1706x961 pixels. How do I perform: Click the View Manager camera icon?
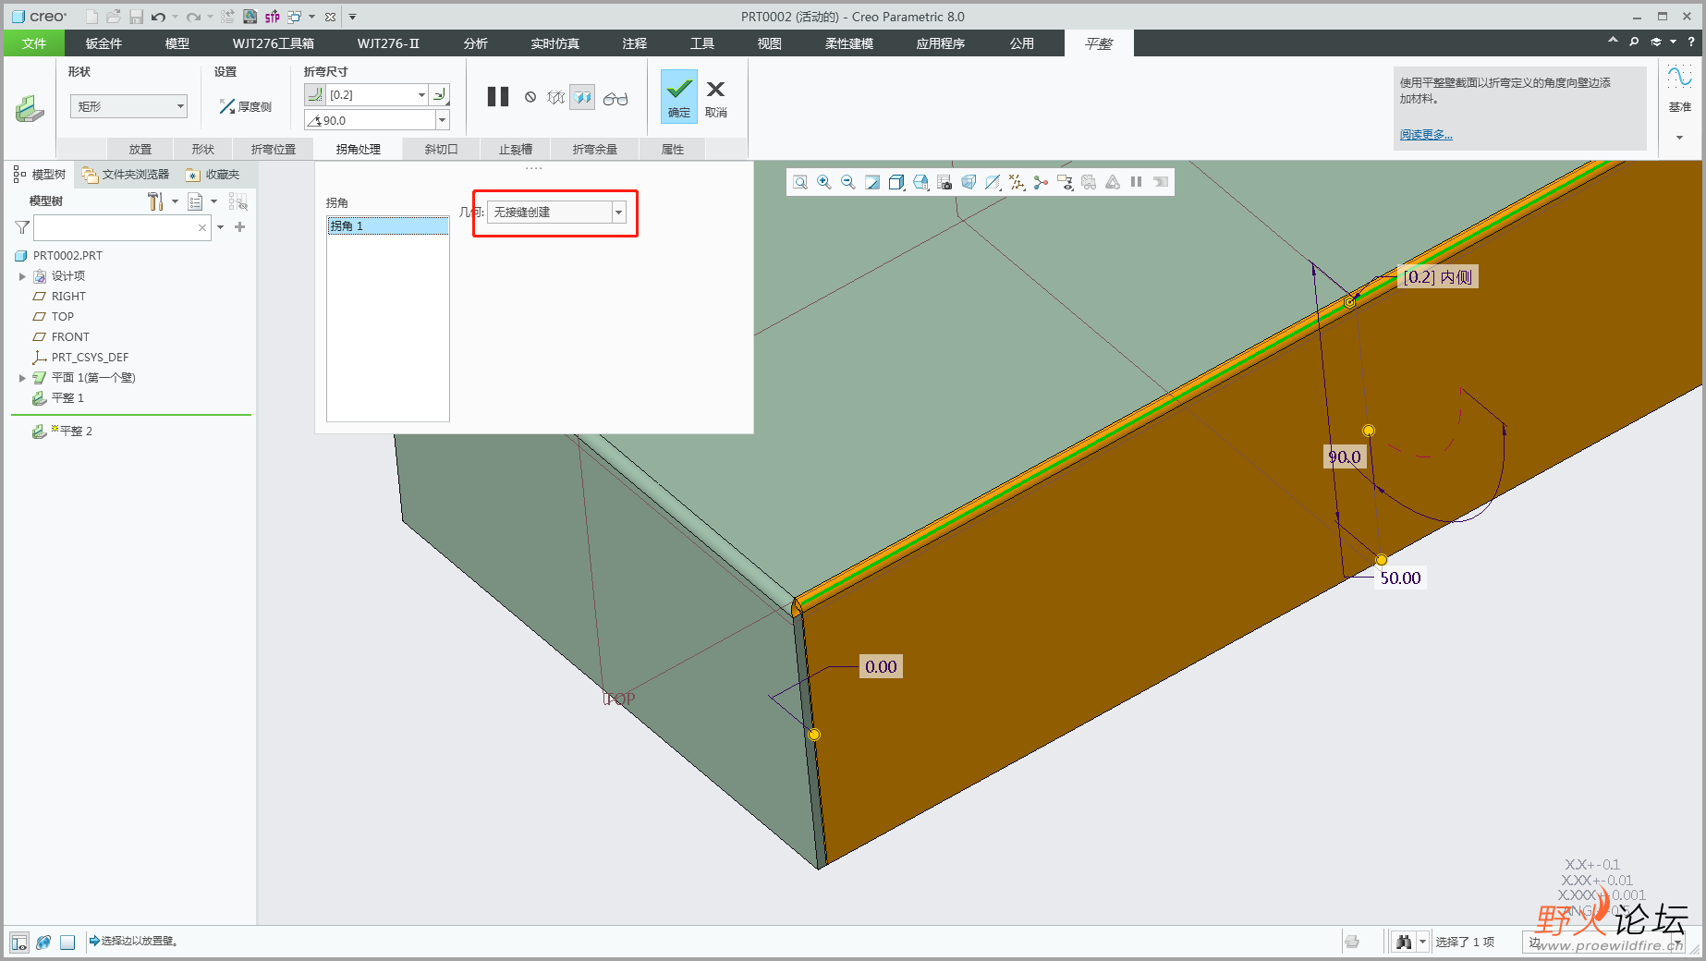tap(944, 182)
